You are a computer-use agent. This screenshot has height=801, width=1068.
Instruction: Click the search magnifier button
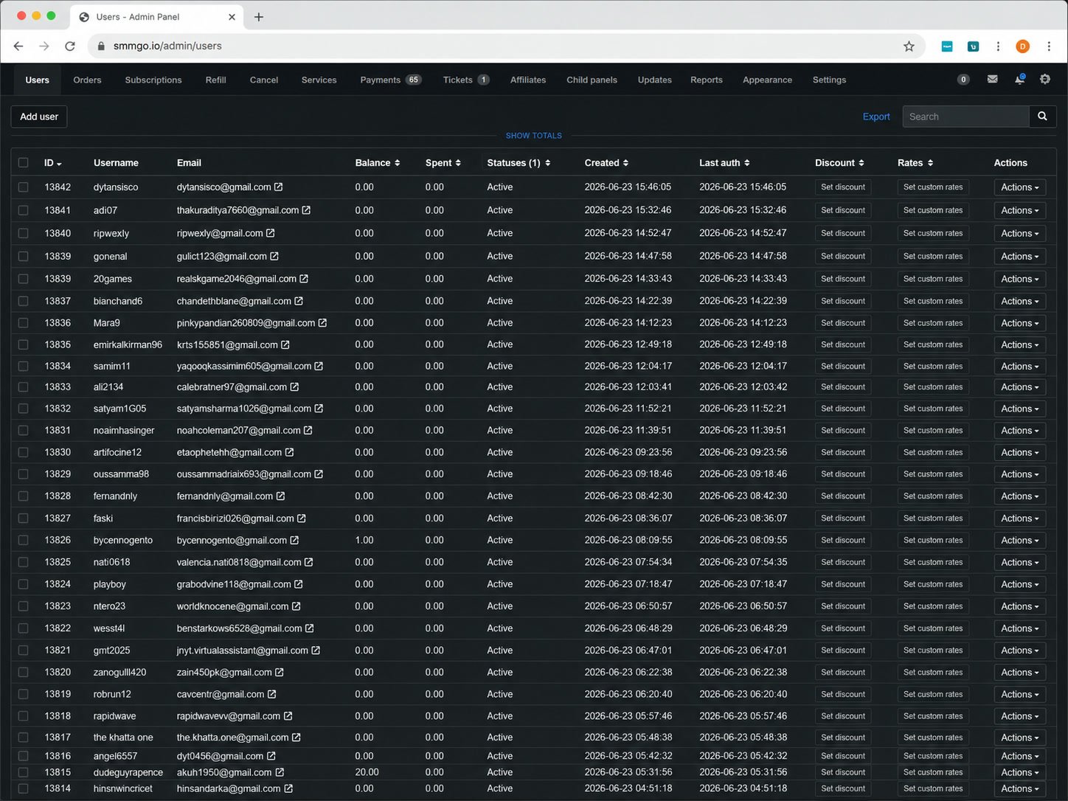tap(1042, 117)
